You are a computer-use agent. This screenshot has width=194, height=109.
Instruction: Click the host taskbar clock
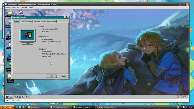point(190,107)
